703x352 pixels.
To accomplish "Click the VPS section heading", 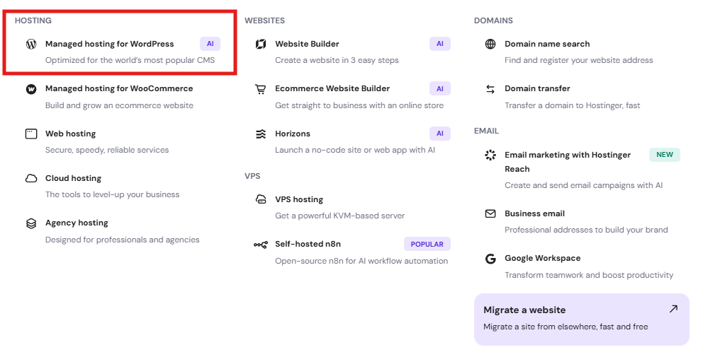I will point(252,176).
